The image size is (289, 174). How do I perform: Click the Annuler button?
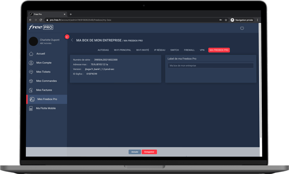tap(135, 152)
